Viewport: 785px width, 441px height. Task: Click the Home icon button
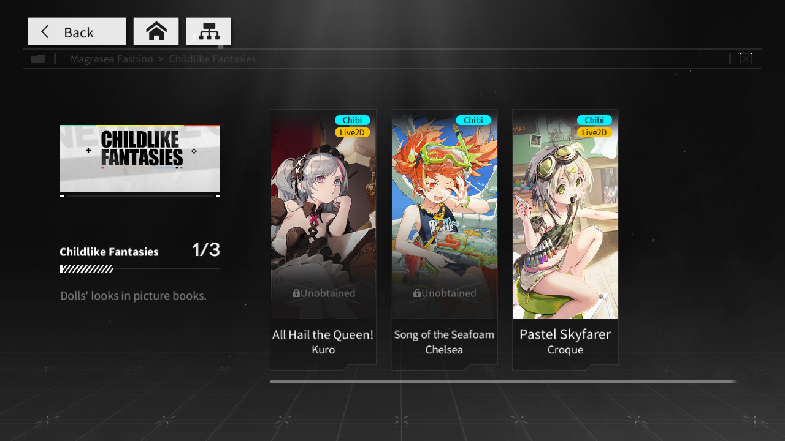[156, 31]
